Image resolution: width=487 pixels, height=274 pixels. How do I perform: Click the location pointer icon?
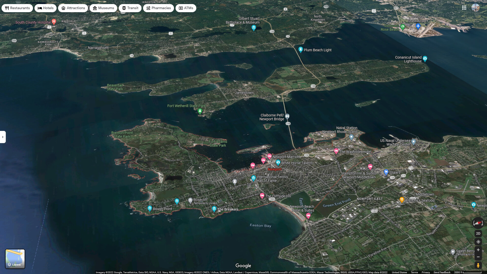point(478,242)
